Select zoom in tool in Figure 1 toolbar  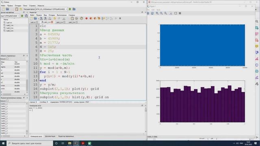point(157,13)
